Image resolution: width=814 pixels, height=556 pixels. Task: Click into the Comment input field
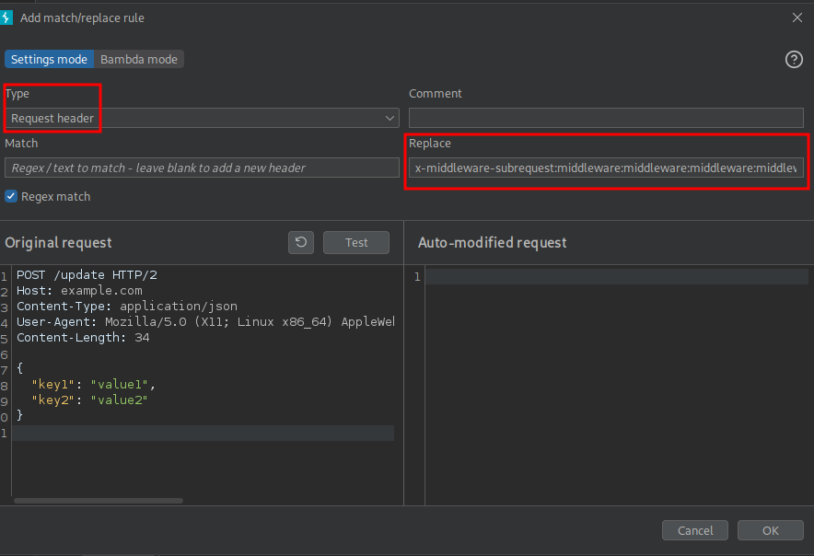coord(606,118)
